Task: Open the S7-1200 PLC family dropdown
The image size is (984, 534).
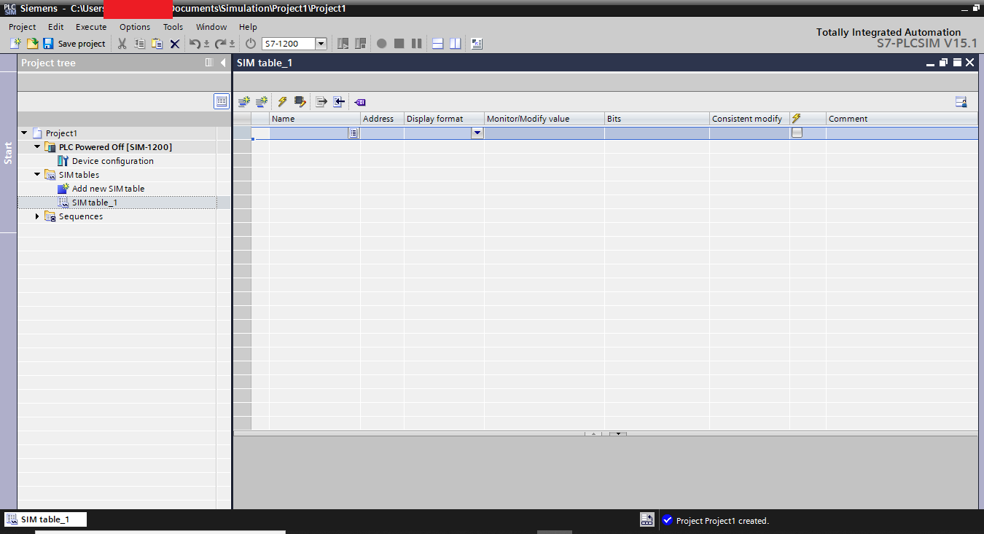Action: click(x=321, y=44)
